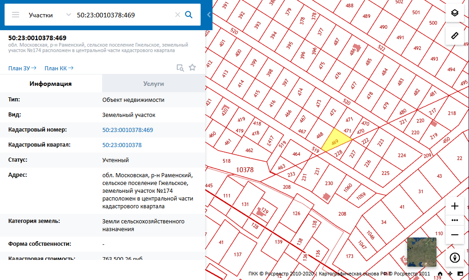Click the find-on-map icon beside star
Image resolution: width=469 pixels, height=280 pixels.
180,68
